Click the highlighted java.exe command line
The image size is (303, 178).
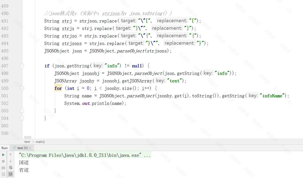pos(84,155)
